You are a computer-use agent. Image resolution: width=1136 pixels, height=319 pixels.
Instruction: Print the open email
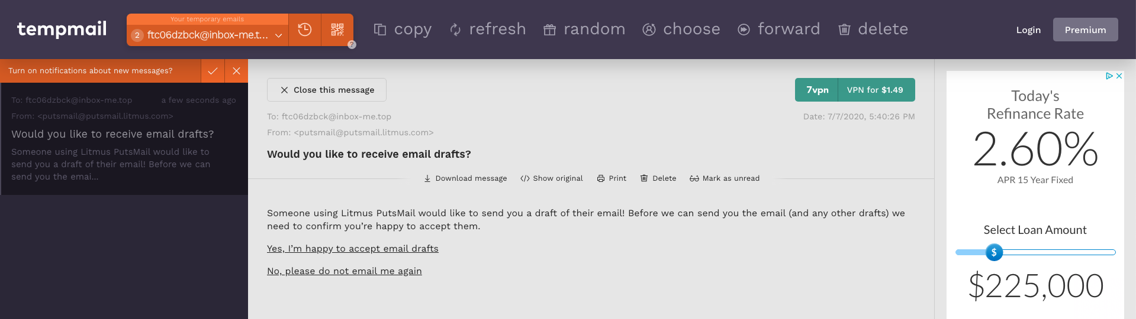[612, 178]
